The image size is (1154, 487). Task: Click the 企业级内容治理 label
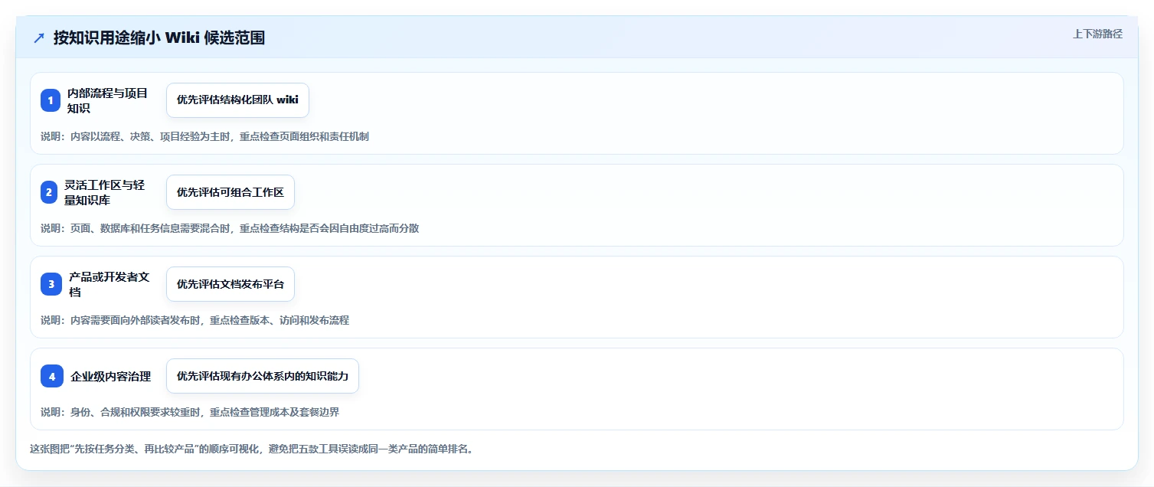(111, 376)
